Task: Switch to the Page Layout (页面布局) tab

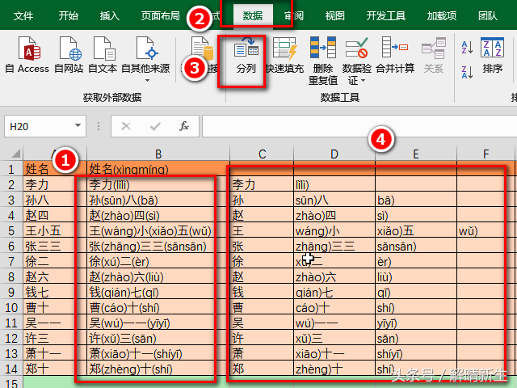Action: (160, 15)
